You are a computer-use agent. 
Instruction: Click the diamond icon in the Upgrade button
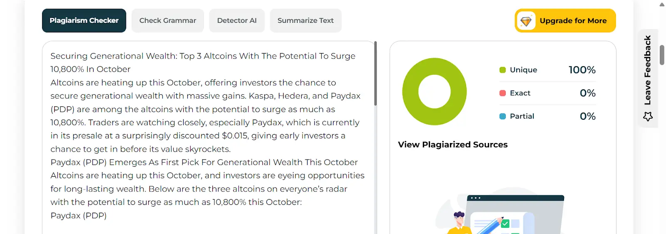(x=526, y=21)
